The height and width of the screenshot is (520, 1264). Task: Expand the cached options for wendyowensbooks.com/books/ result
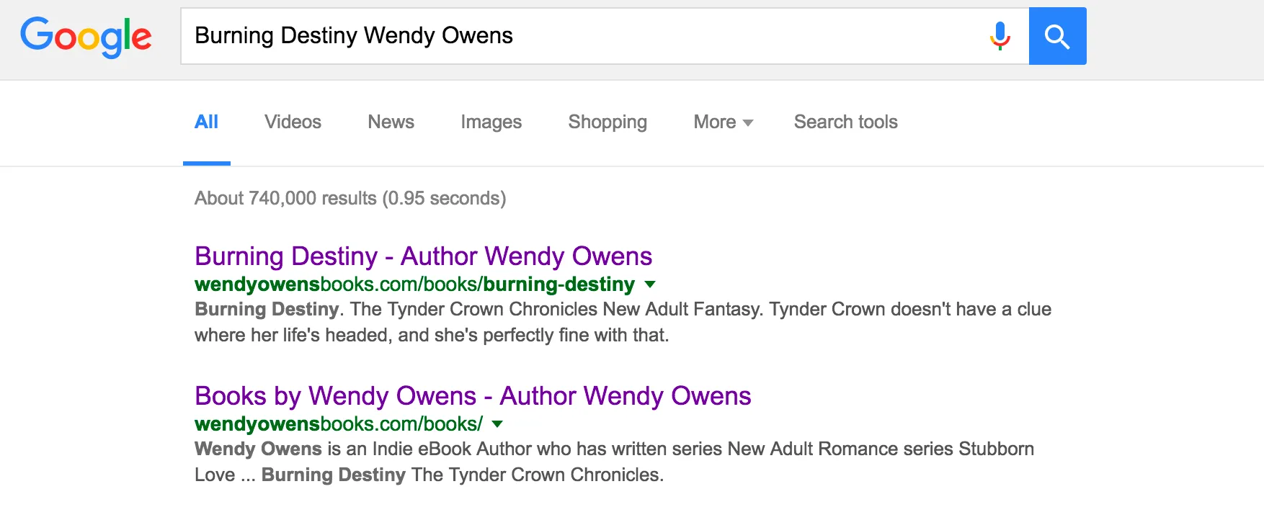(497, 425)
